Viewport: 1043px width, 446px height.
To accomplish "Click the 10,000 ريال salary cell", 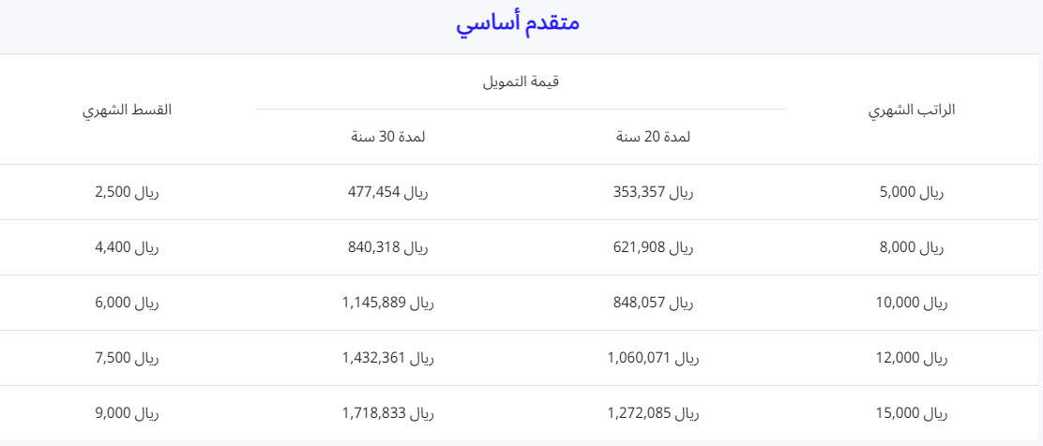I will 912,303.
